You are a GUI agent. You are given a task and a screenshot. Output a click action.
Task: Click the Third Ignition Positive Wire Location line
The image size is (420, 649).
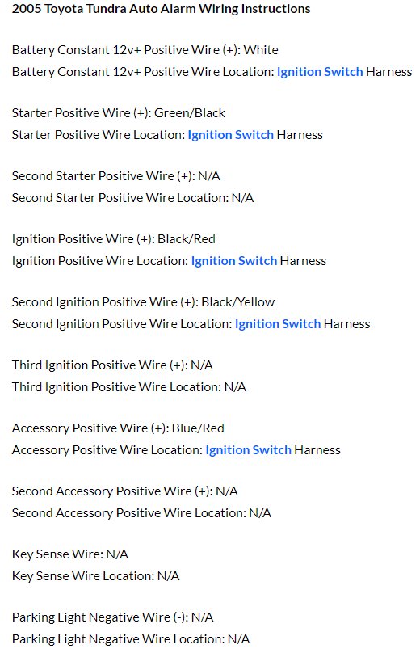tap(128, 387)
